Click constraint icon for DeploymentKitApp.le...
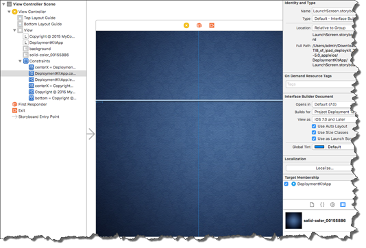Screen dimensions: 366x248 point(32,79)
